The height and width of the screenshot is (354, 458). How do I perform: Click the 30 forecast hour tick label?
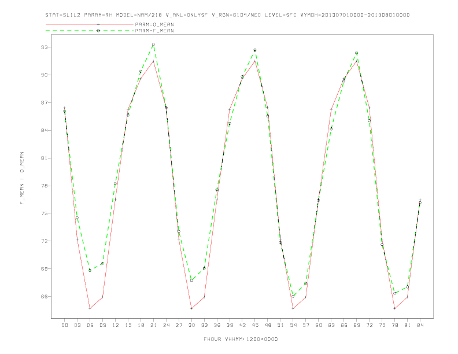pos(191,325)
